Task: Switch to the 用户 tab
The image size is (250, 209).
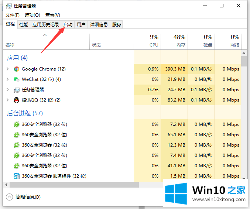Action: 81,25
